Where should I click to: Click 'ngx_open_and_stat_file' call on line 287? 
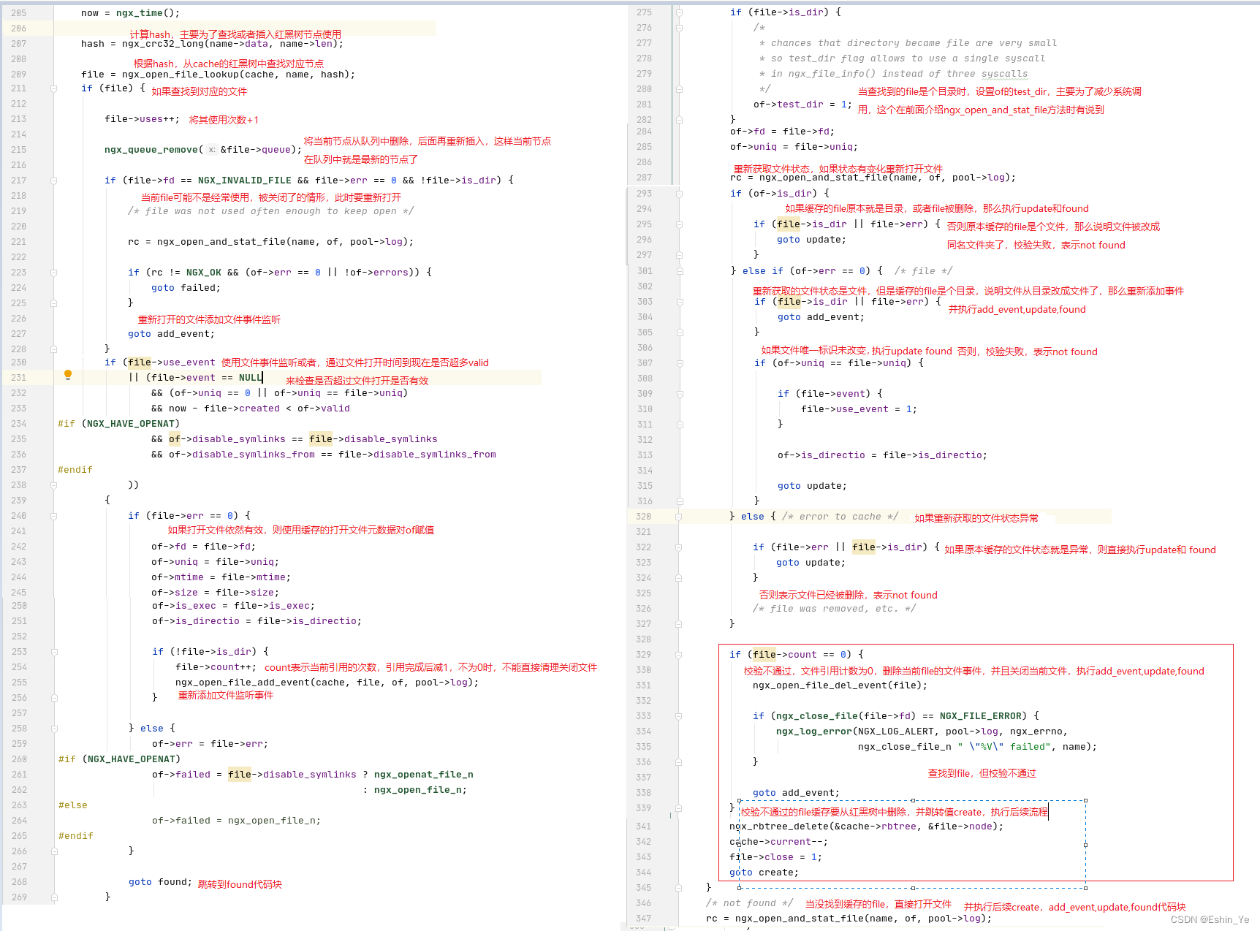pos(824,178)
